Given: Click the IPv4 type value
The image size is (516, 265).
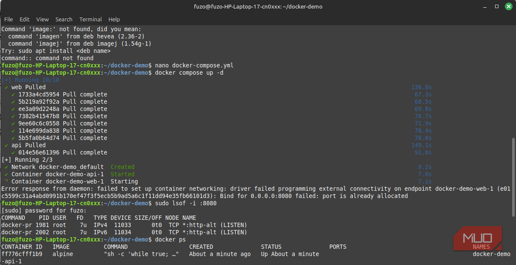Looking at the screenshot, I should [100, 225].
